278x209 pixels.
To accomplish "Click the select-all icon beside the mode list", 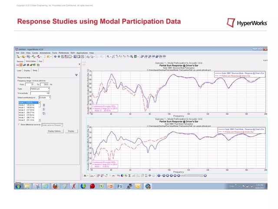I will coord(44,104).
